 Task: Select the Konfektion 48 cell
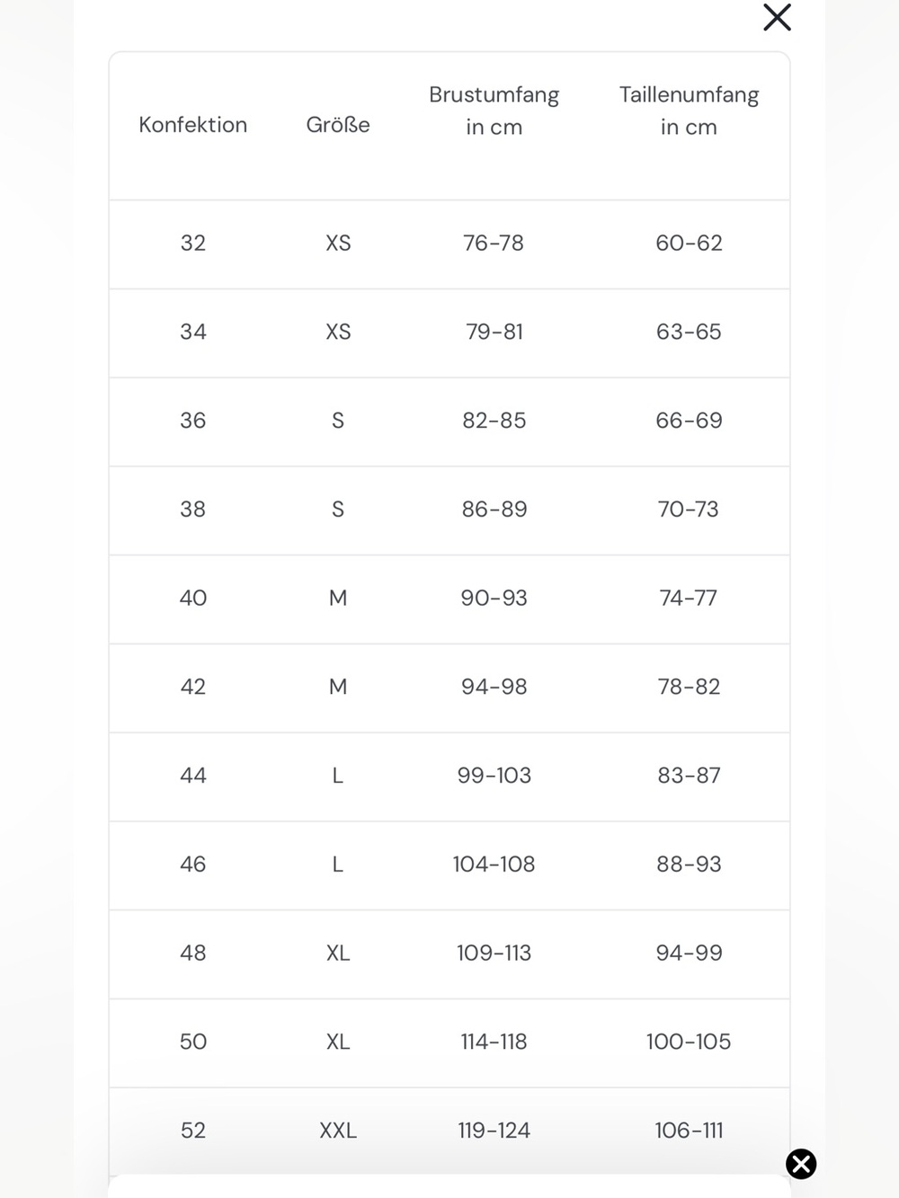(x=193, y=953)
